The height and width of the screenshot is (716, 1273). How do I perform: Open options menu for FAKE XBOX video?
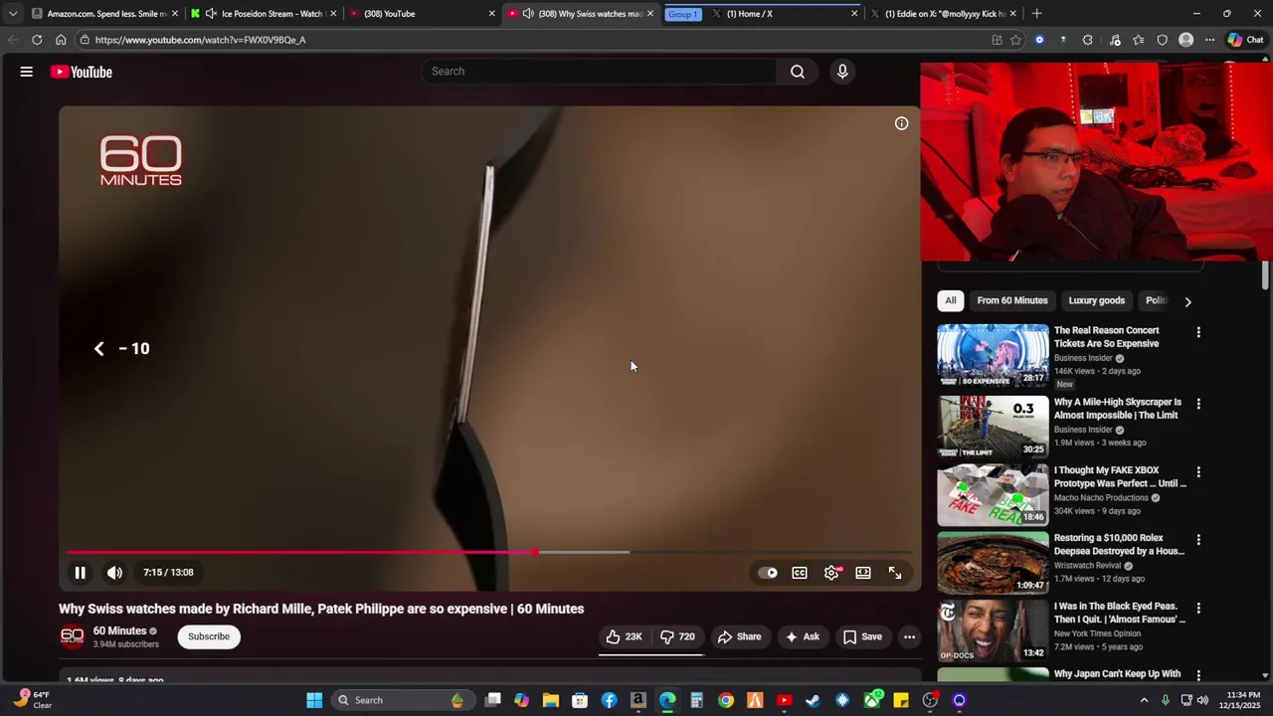coord(1198,472)
